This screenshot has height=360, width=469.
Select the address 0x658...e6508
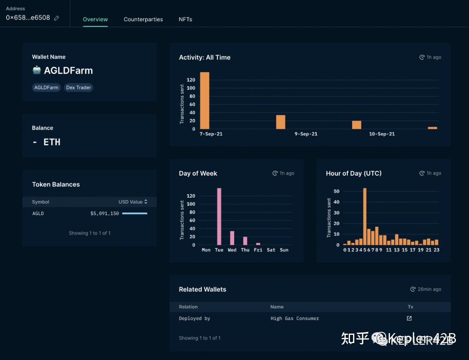pyautogui.click(x=28, y=18)
